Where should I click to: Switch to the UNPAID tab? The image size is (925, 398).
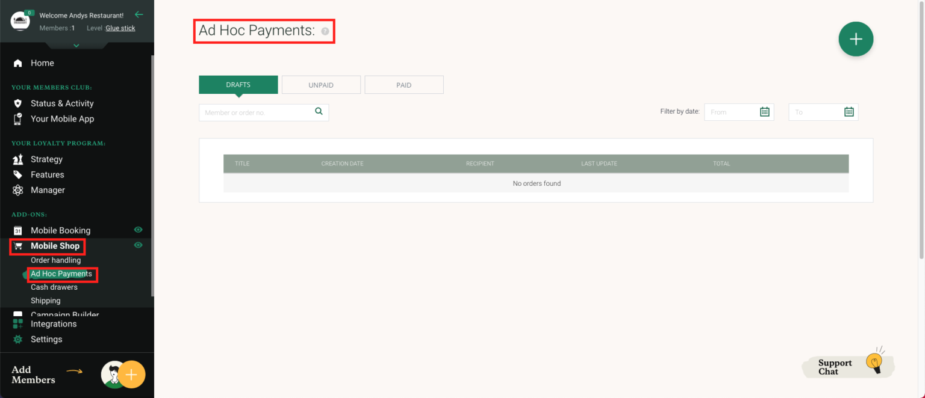coord(321,84)
